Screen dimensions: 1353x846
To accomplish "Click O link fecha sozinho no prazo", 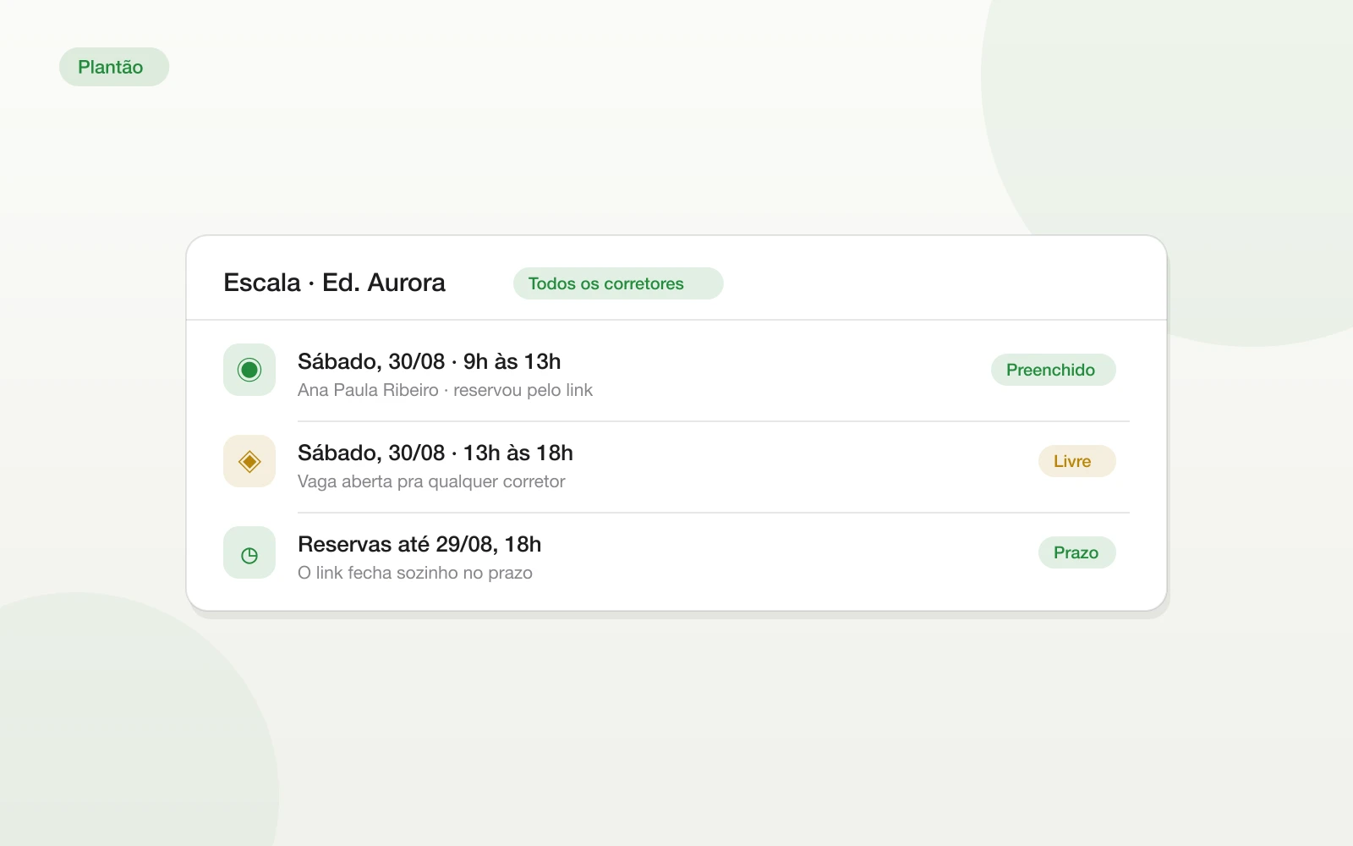I will 415,573.
